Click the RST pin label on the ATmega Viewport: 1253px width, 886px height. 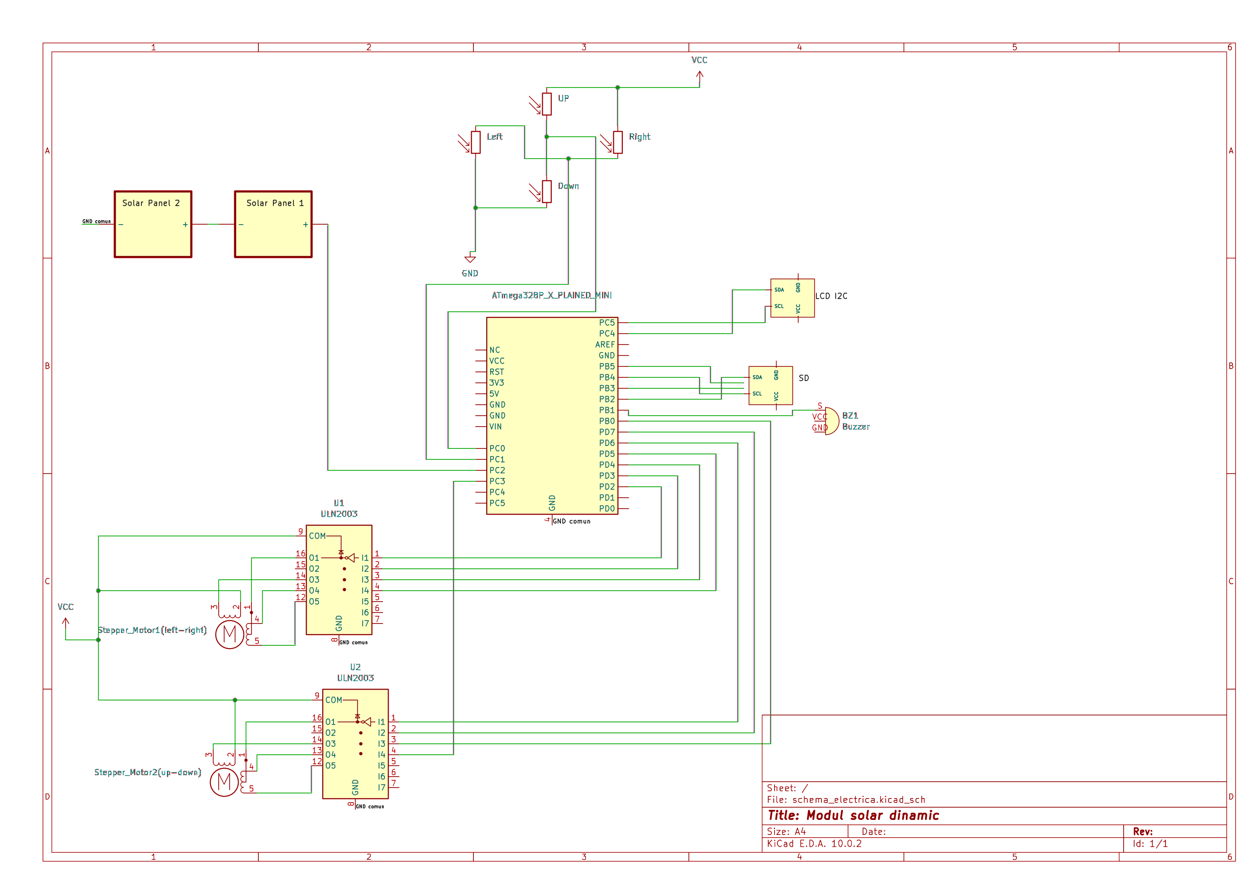(x=497, y=372)
